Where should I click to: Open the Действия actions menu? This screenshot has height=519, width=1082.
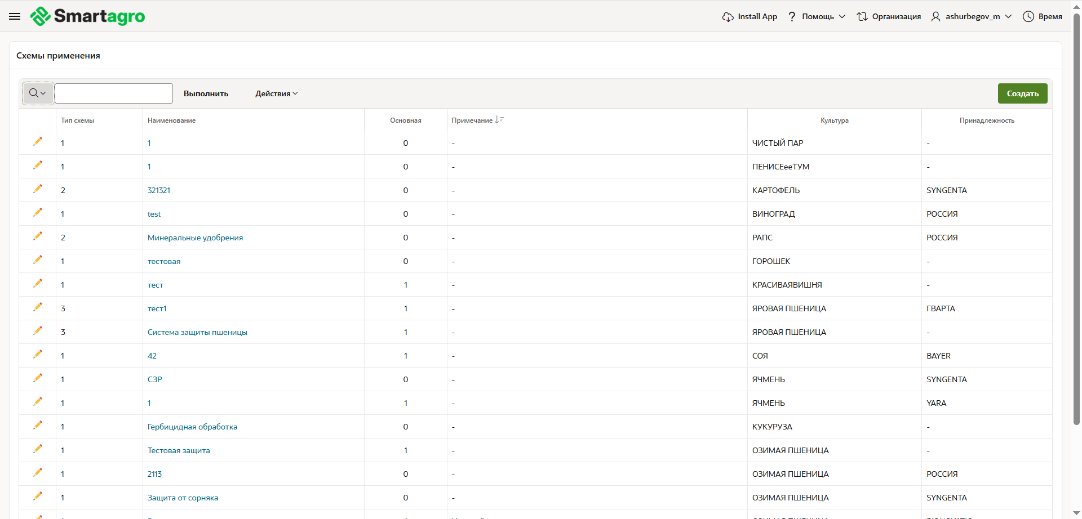(276, 93)
